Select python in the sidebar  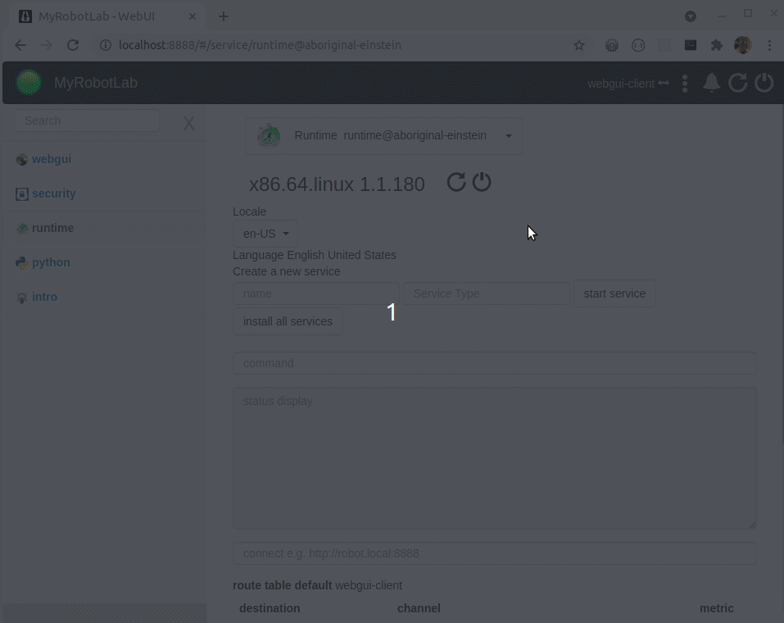(51, 262)
